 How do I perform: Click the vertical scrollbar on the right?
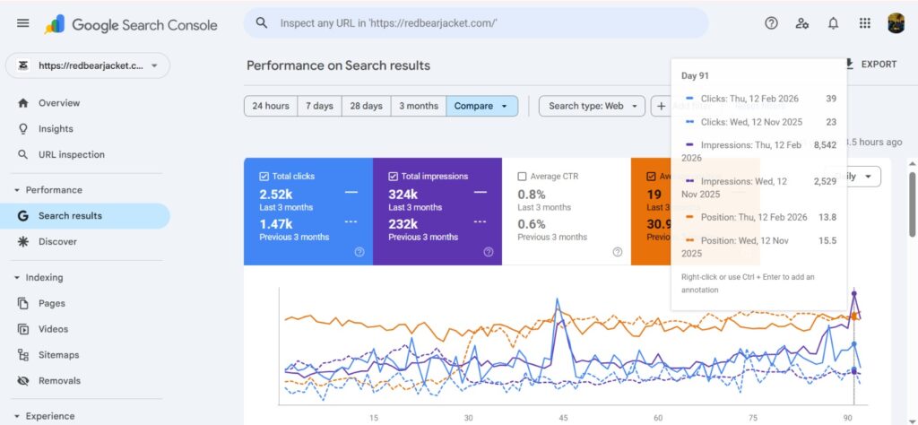[912, 269]
